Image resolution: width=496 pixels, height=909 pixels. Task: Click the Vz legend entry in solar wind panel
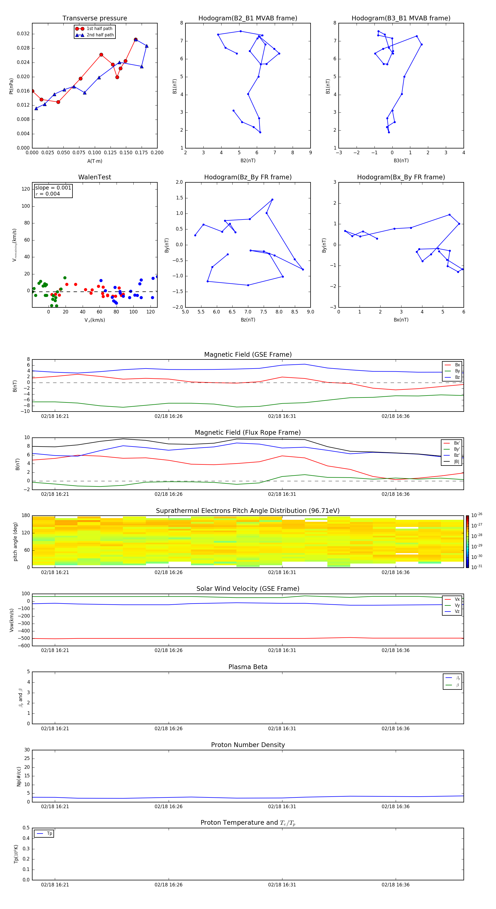452,611
